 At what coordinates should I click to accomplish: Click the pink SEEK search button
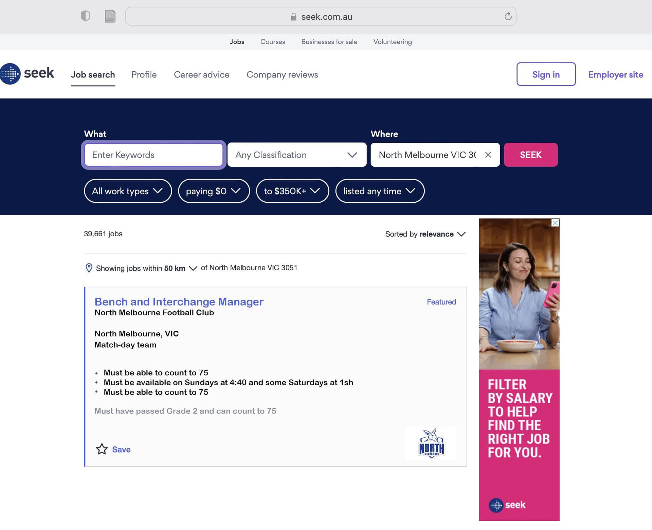pos(531,155)
